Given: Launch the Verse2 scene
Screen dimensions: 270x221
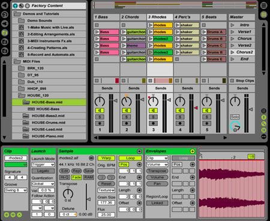Looking at the screenshot, I should [232, 46].
